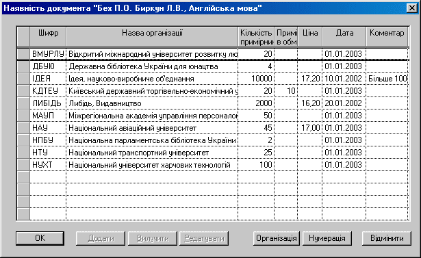Click the Назва організації column header
Viewport: 421px width, 258px height.
tap(152, 37)
